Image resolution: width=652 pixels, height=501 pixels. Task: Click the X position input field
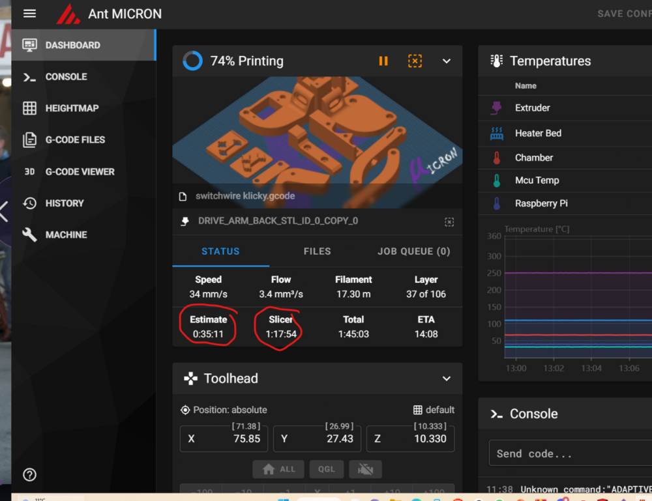point(224,438)
